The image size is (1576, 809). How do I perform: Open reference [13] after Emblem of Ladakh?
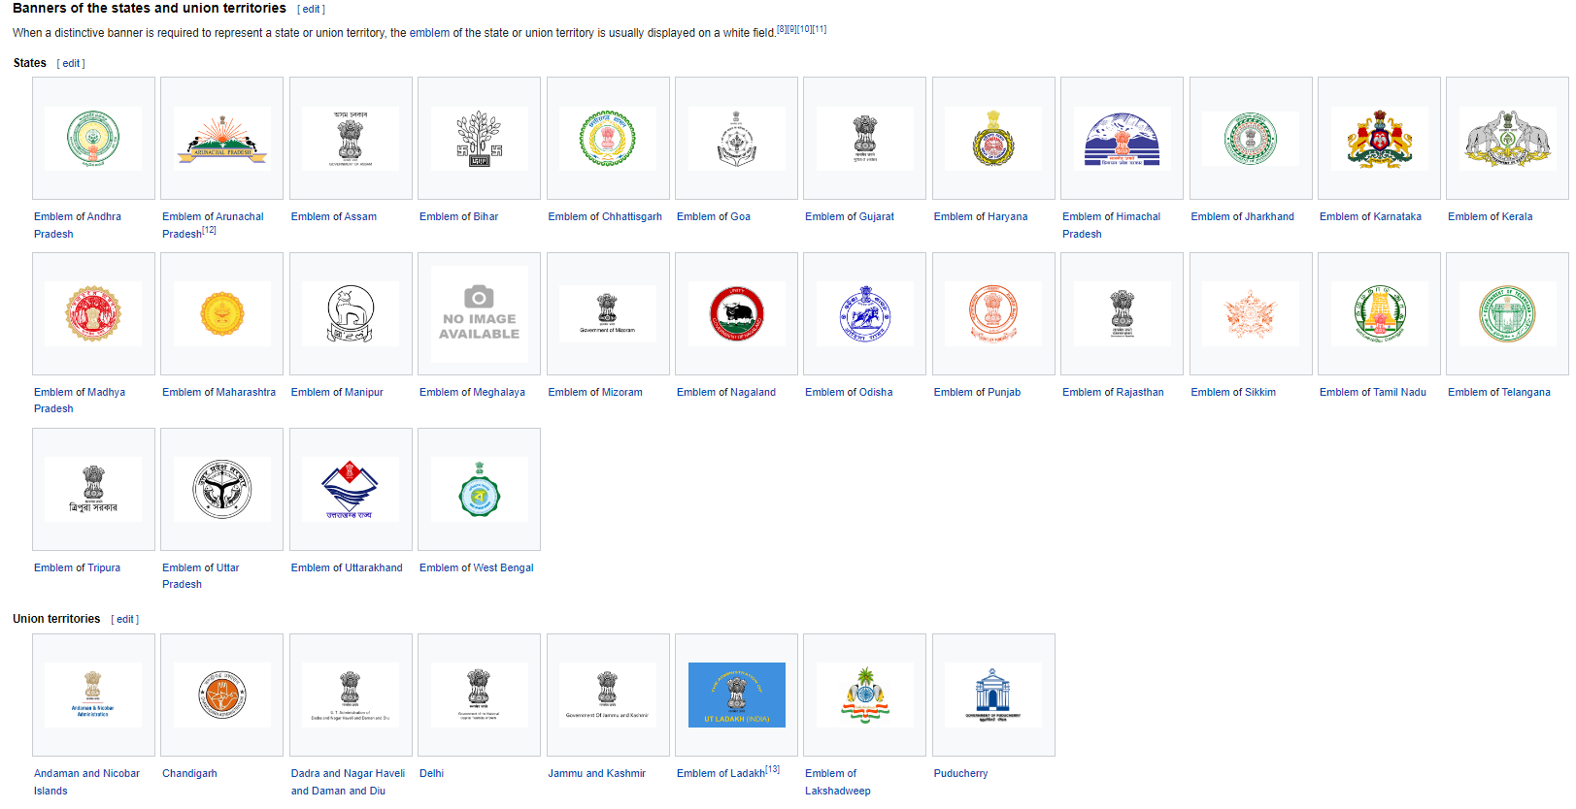[x=772, y=769]
